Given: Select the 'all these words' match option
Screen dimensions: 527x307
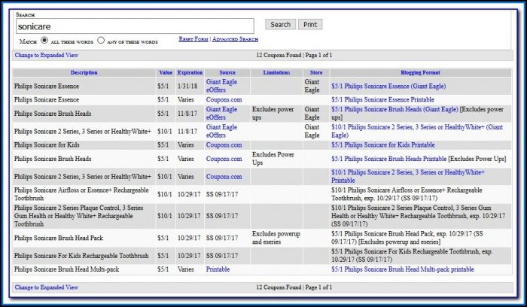Looking at the screenshot, I should pyautogui.click(x=44, y=41).
